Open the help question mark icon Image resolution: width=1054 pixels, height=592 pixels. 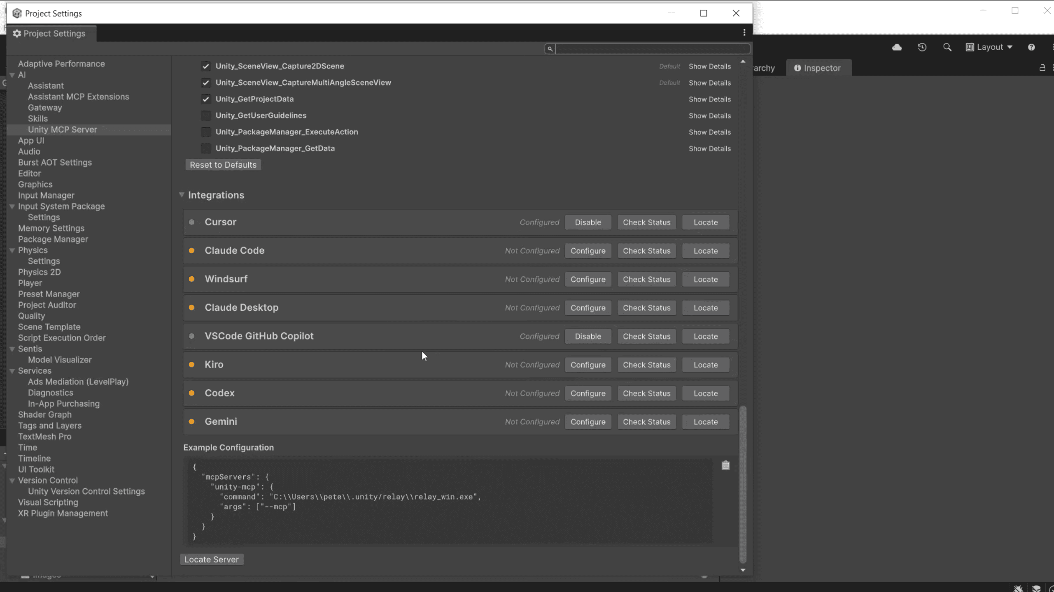(x=1031, y=47)
